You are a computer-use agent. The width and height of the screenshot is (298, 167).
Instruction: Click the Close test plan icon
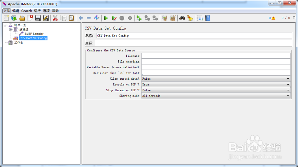(30, 18)
